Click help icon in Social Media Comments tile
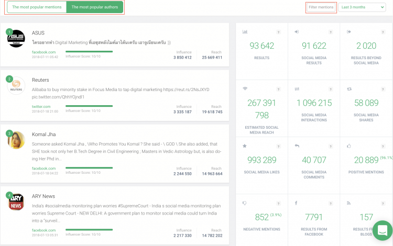This screenshot has height=246, width=393. (x=331, y=147)
